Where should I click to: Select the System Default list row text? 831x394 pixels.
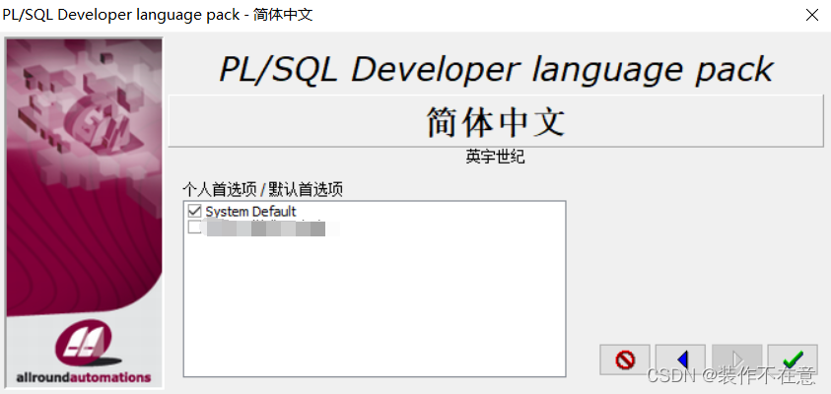coord(250,212)
